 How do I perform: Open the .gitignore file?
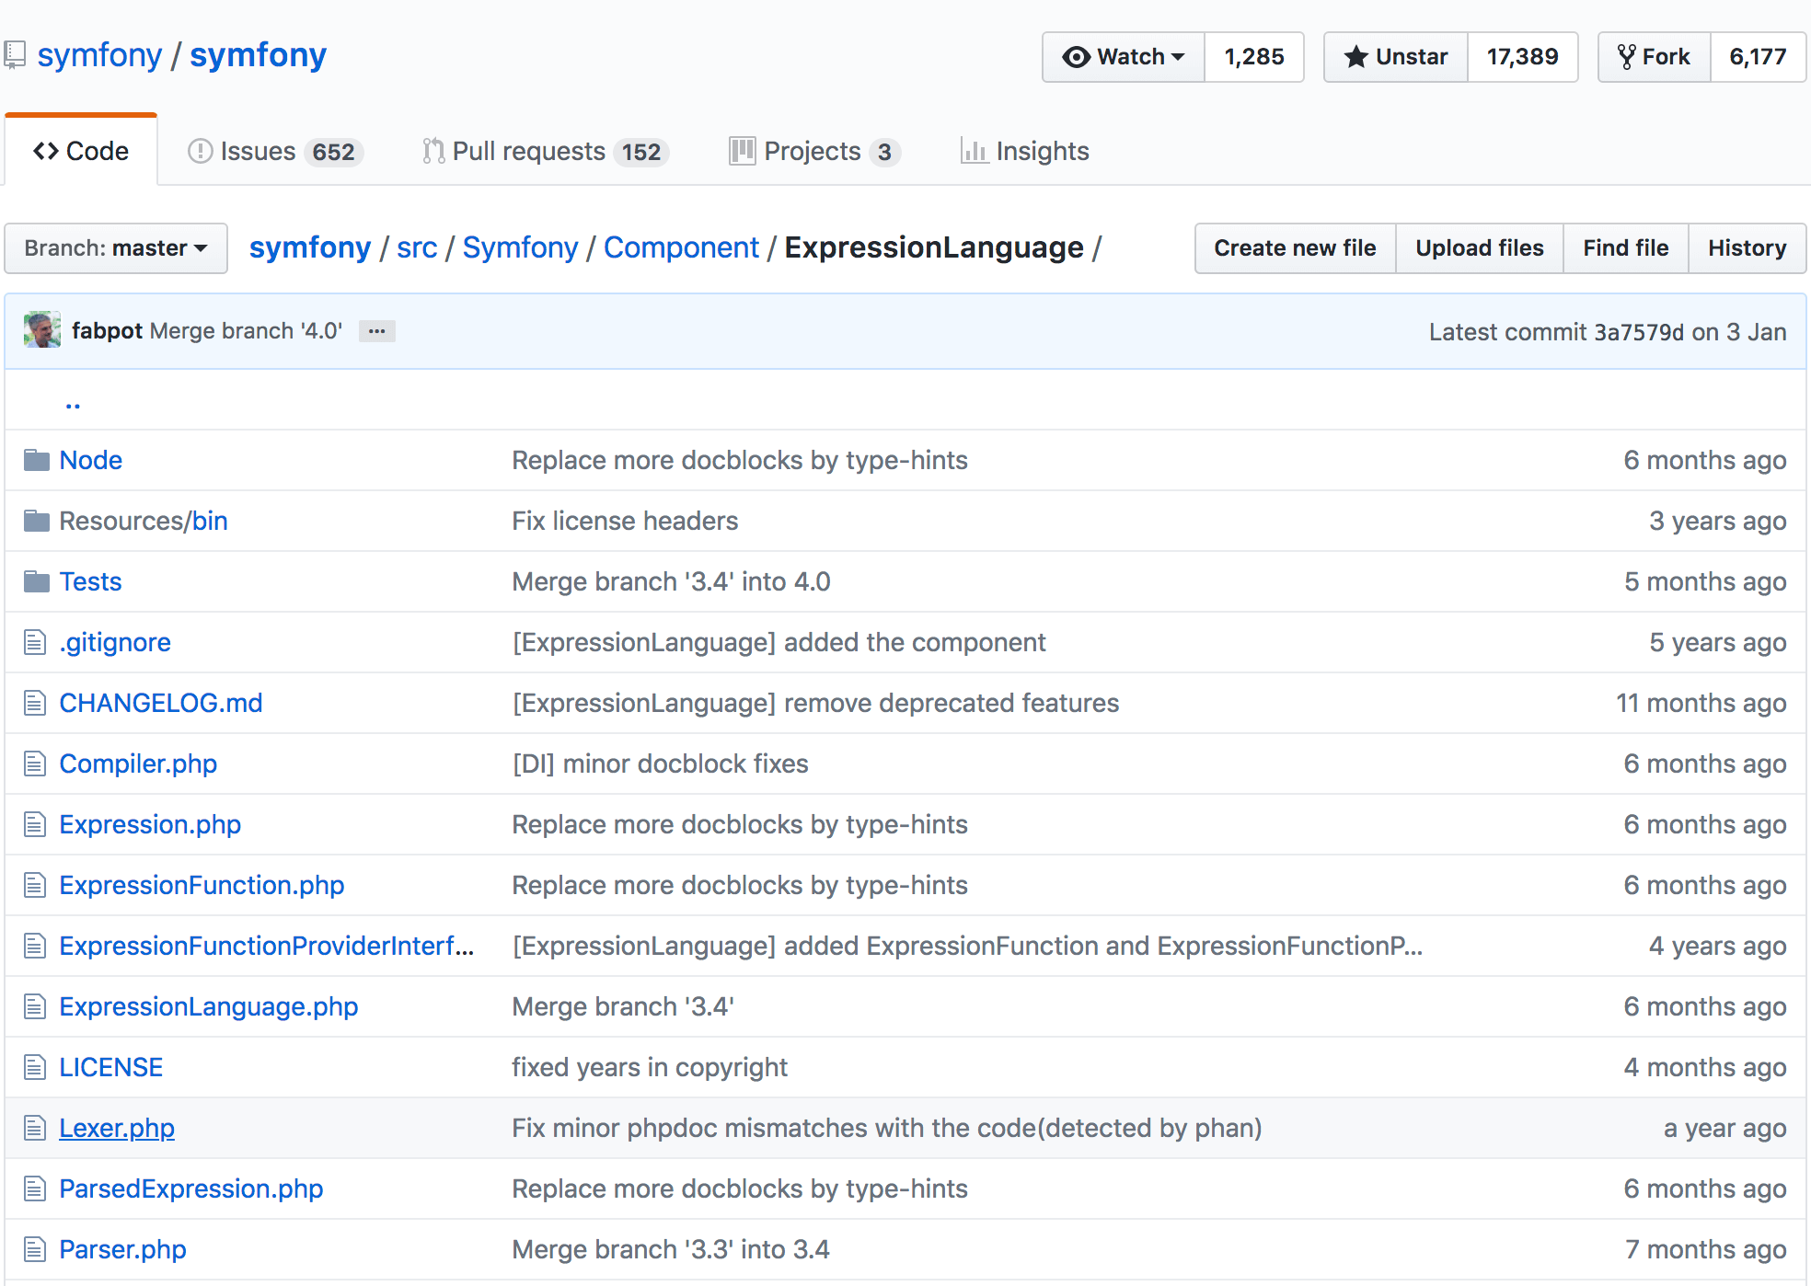pos(115,642)
